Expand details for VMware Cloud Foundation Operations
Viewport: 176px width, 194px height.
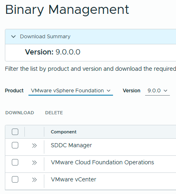pos(34,163)
